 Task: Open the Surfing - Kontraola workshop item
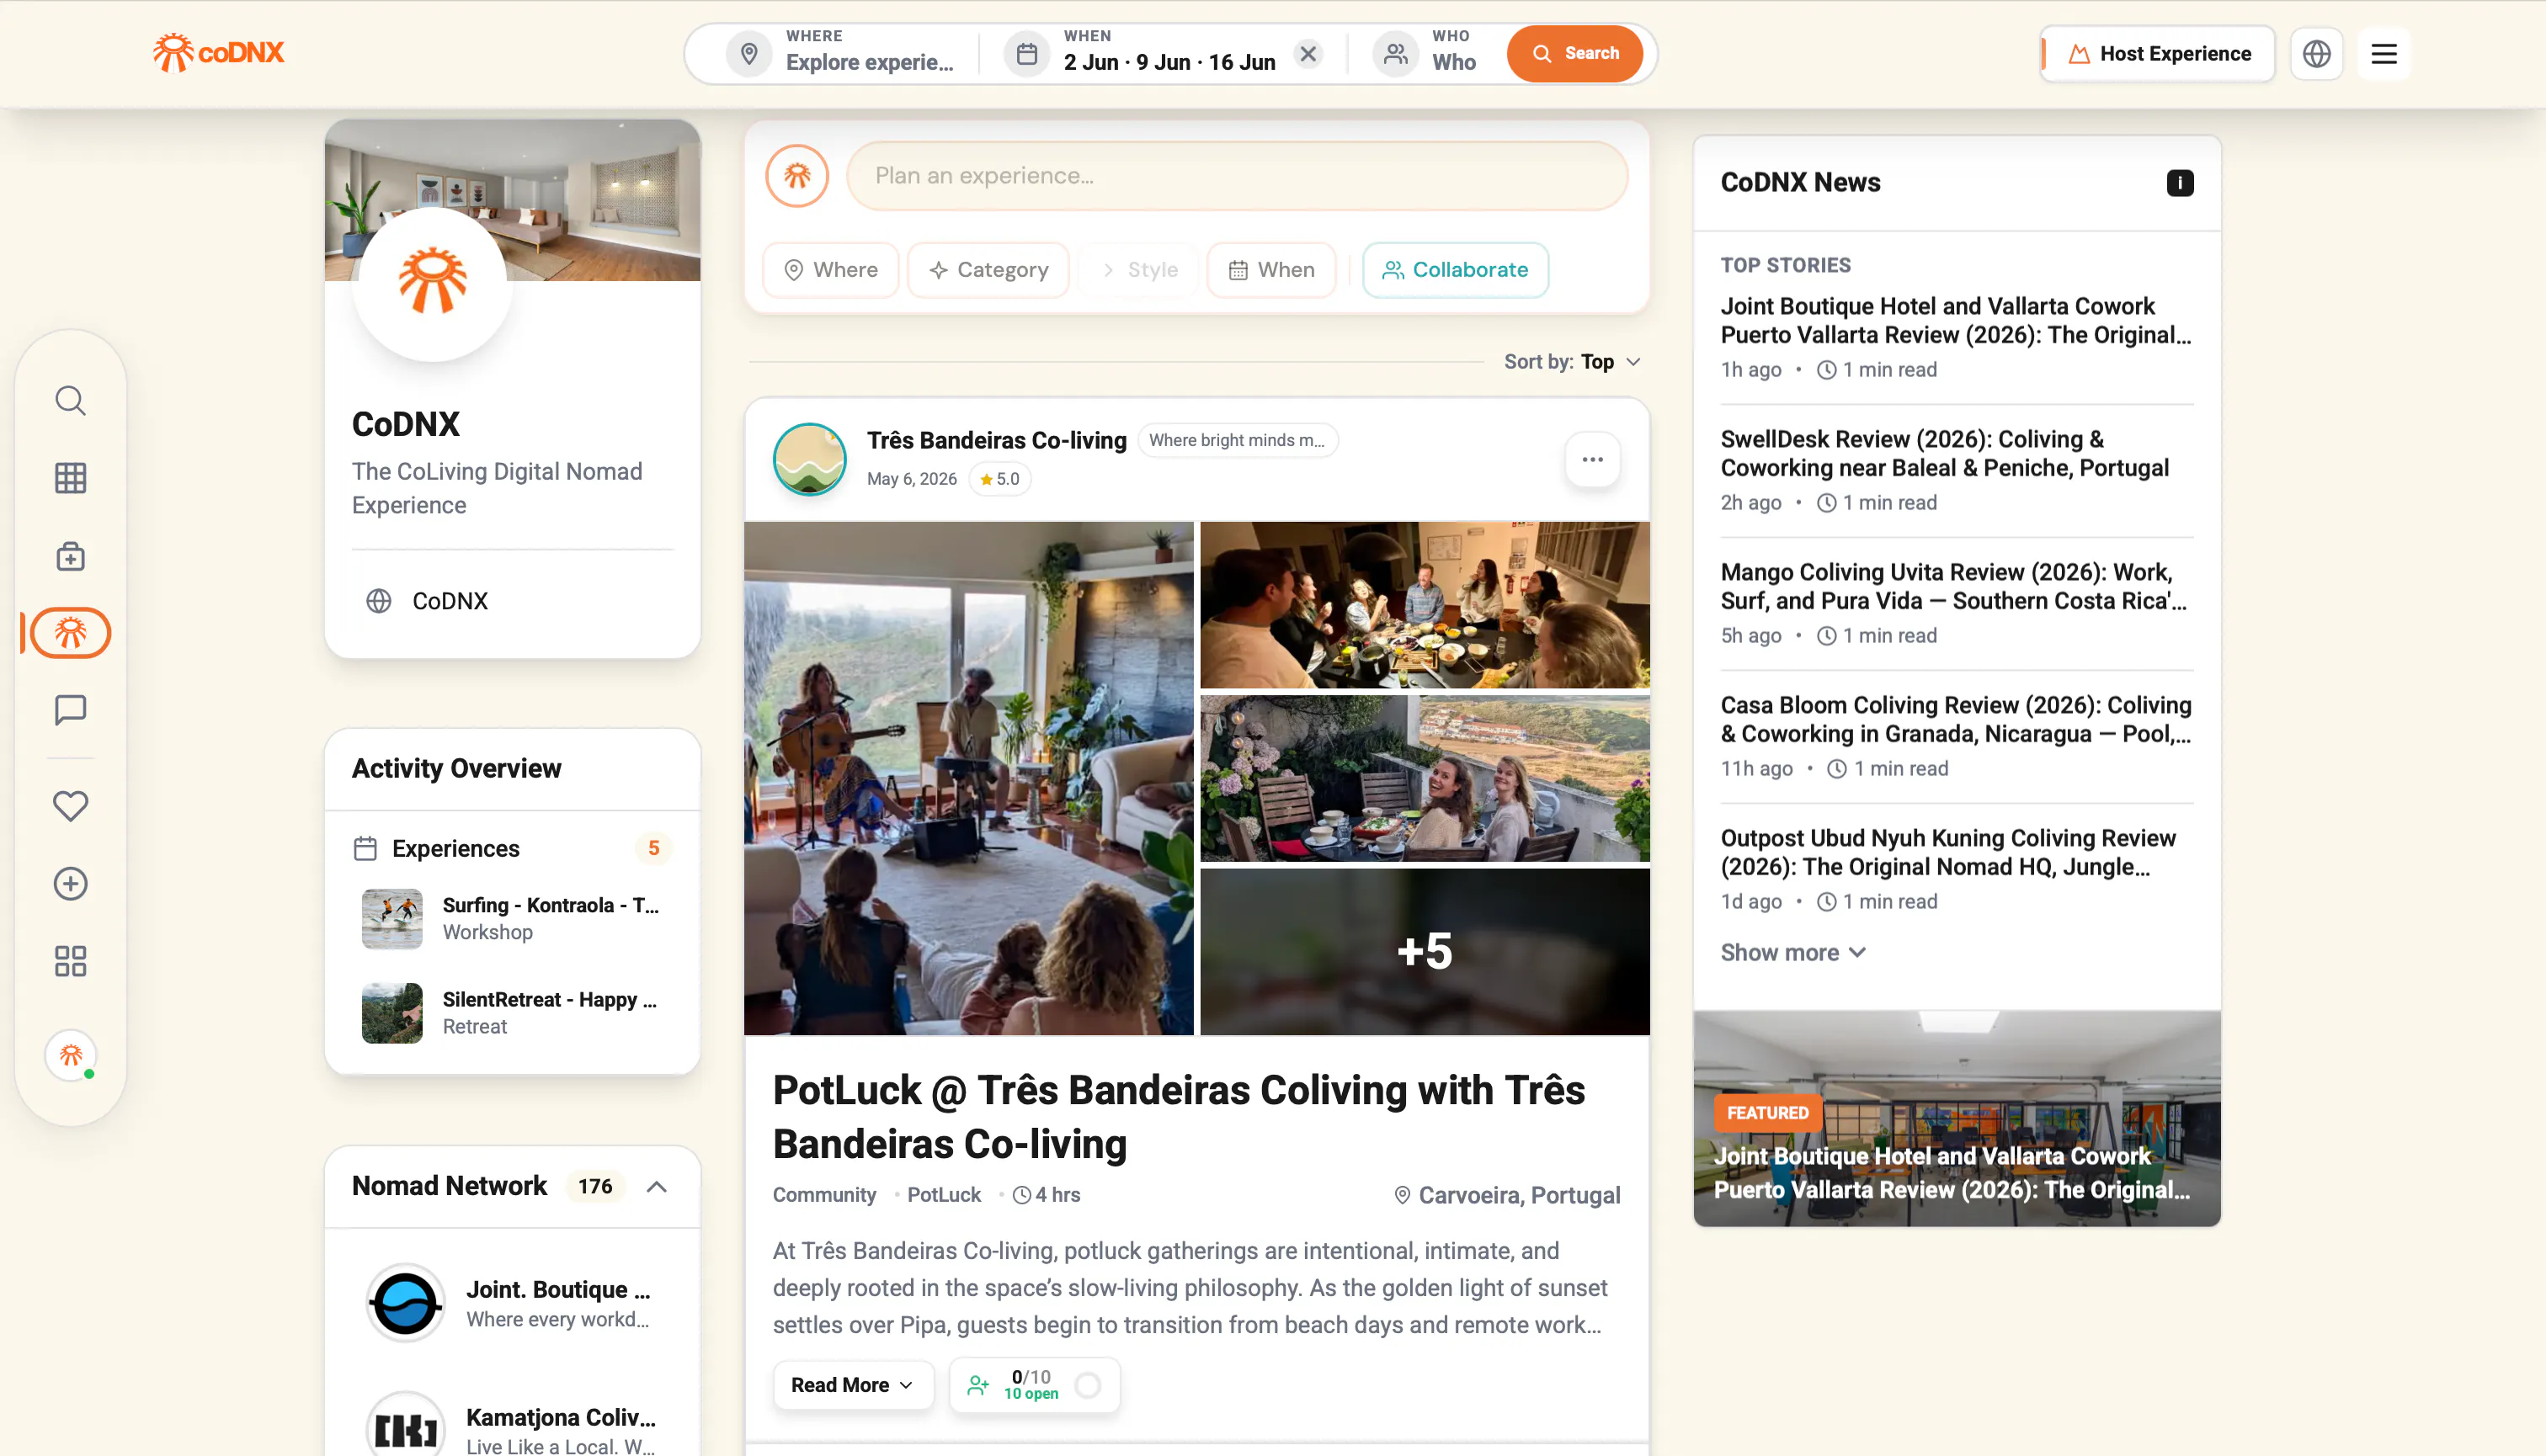(x=512, y=919)
